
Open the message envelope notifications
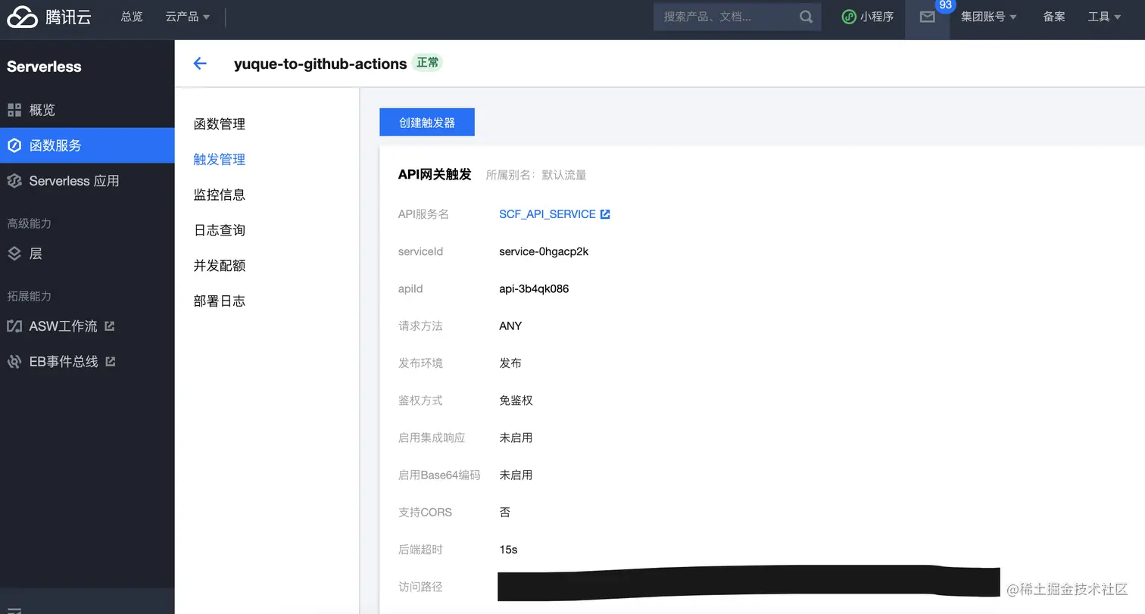point(928,17)
